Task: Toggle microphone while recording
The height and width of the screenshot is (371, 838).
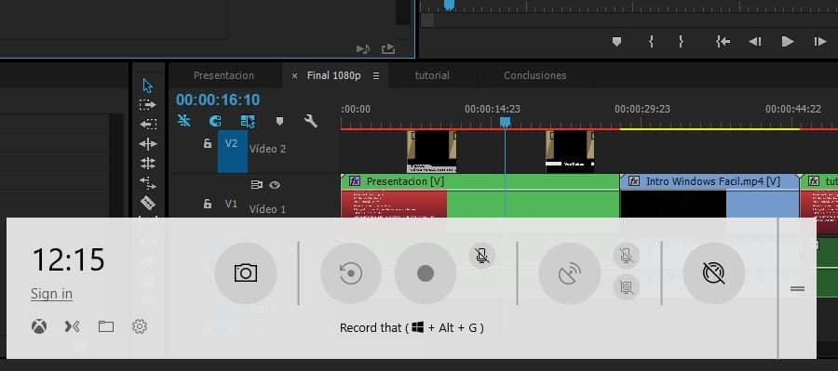Action: (x=482, y=256)
